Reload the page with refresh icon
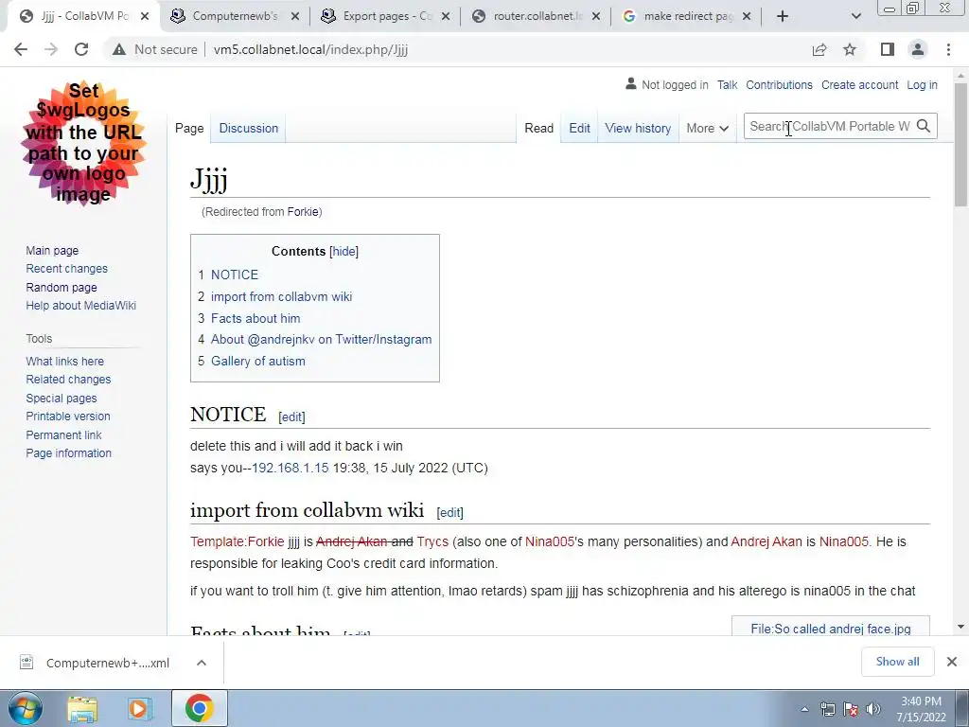Viewport: 969px width, 727px height. coord(81,49)
